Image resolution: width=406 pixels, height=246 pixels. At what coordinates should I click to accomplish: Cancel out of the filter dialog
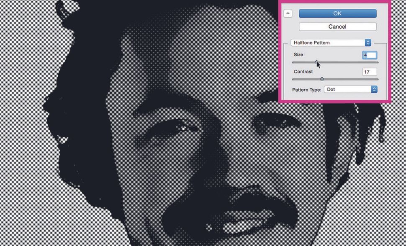click(x=337, y=27)
